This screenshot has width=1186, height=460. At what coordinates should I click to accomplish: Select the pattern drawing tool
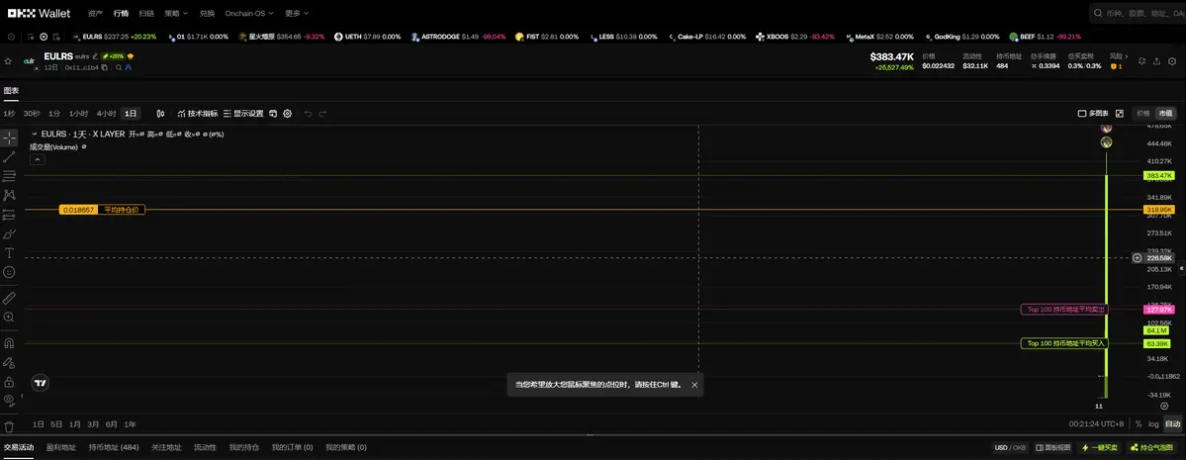coord(9,195)
